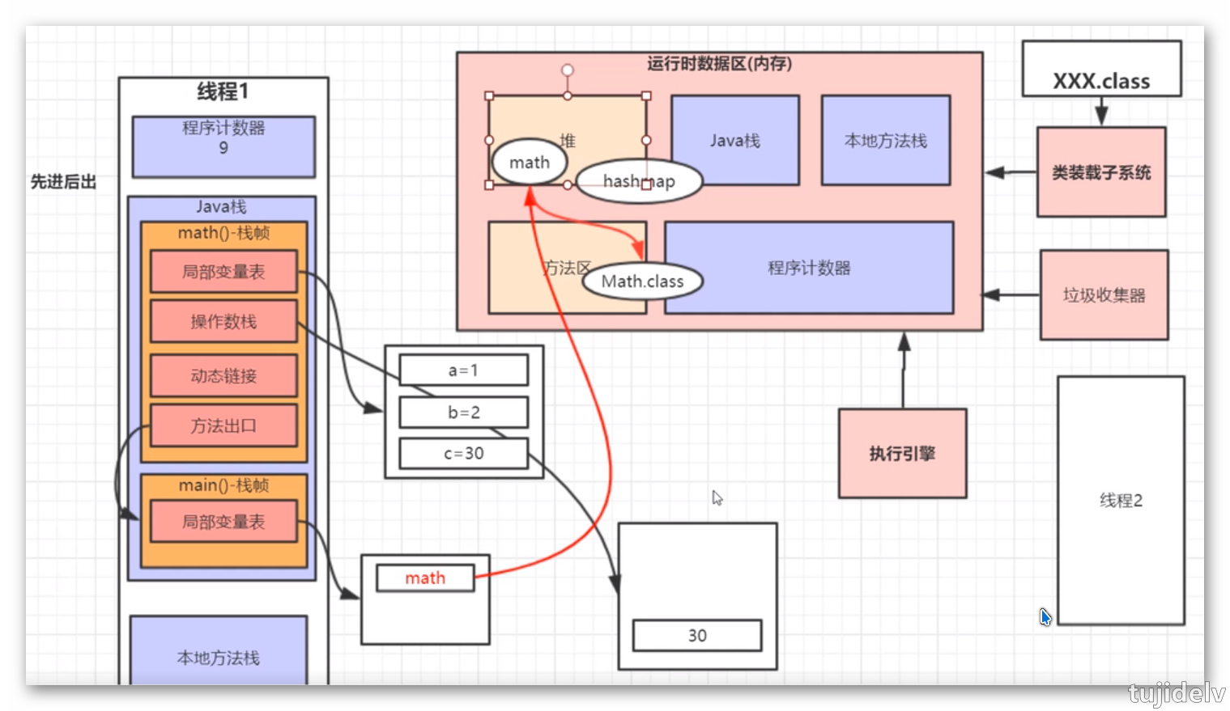Select the math ellipse inside the heap

(529, 163)
